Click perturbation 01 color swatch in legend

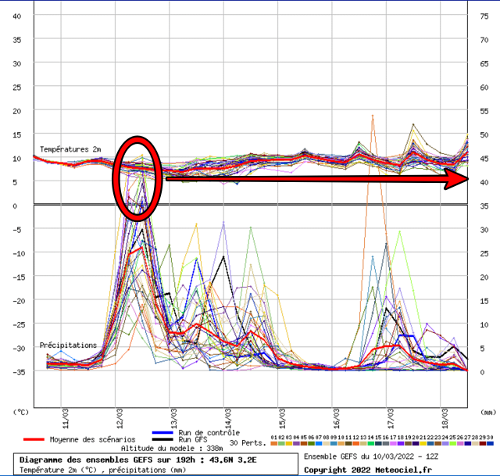point(274,443)
